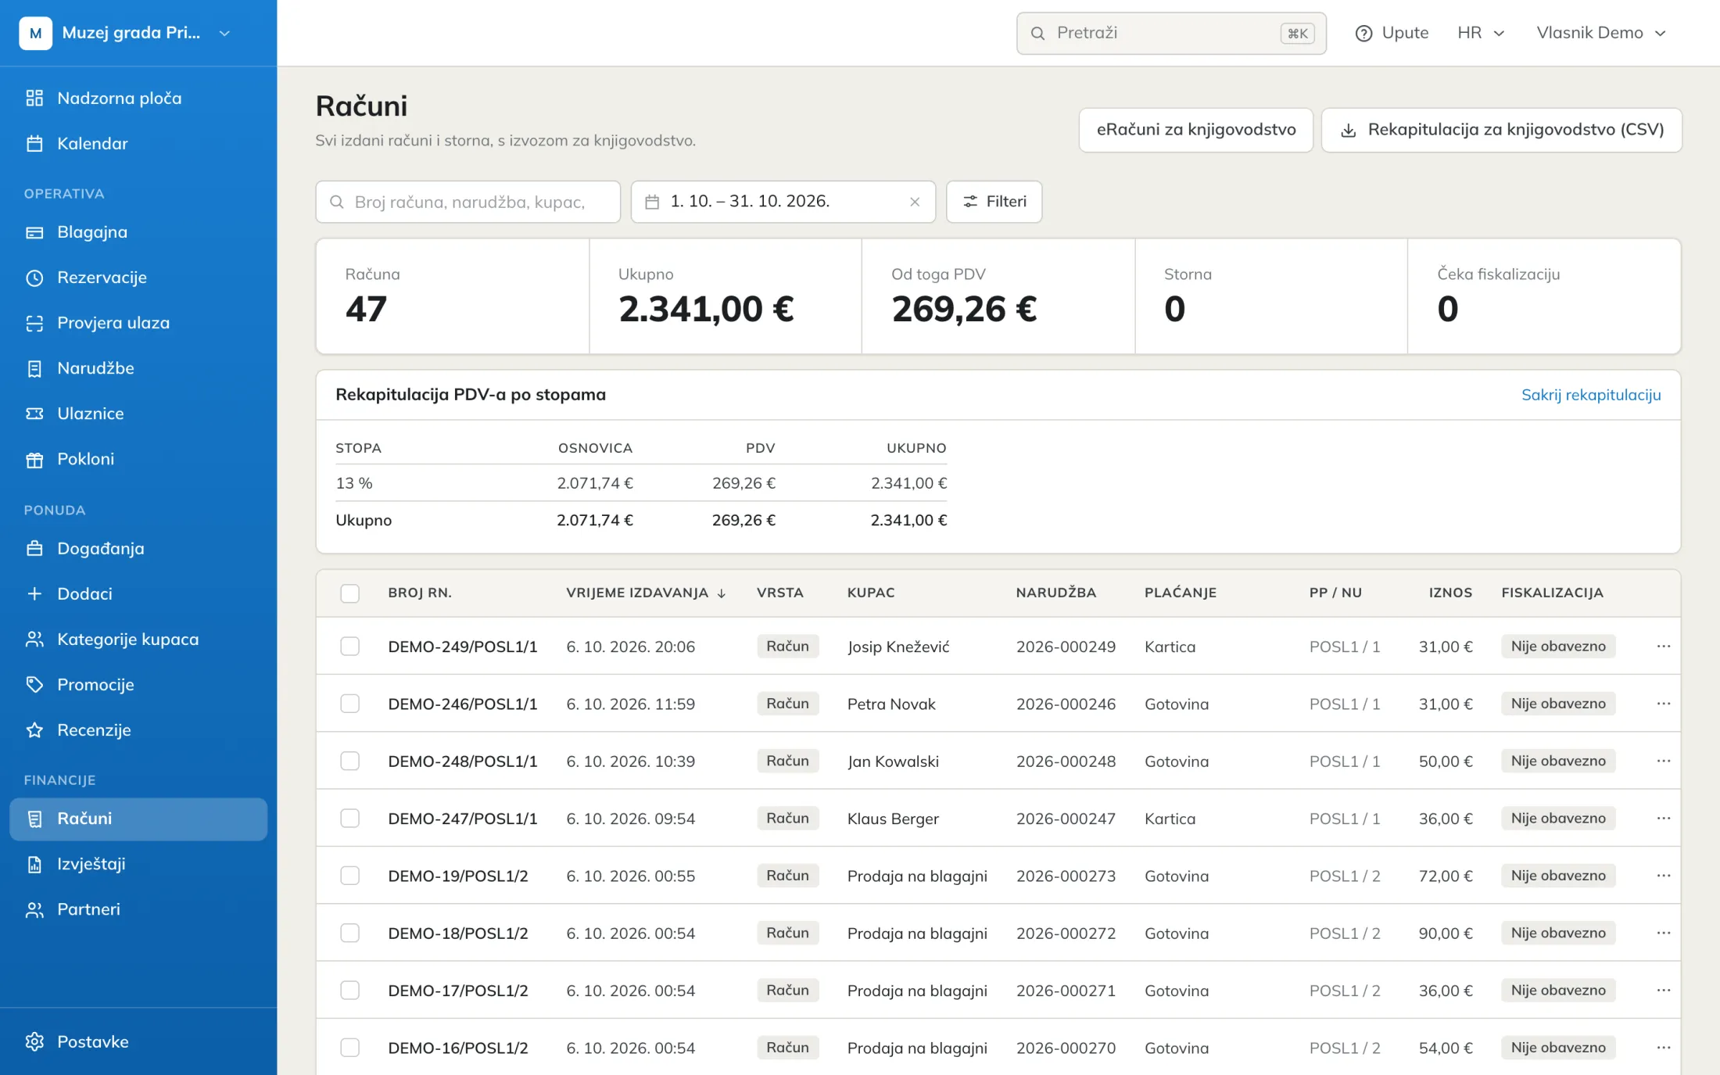Focus the global Pretraži search field

(1171, 33)
